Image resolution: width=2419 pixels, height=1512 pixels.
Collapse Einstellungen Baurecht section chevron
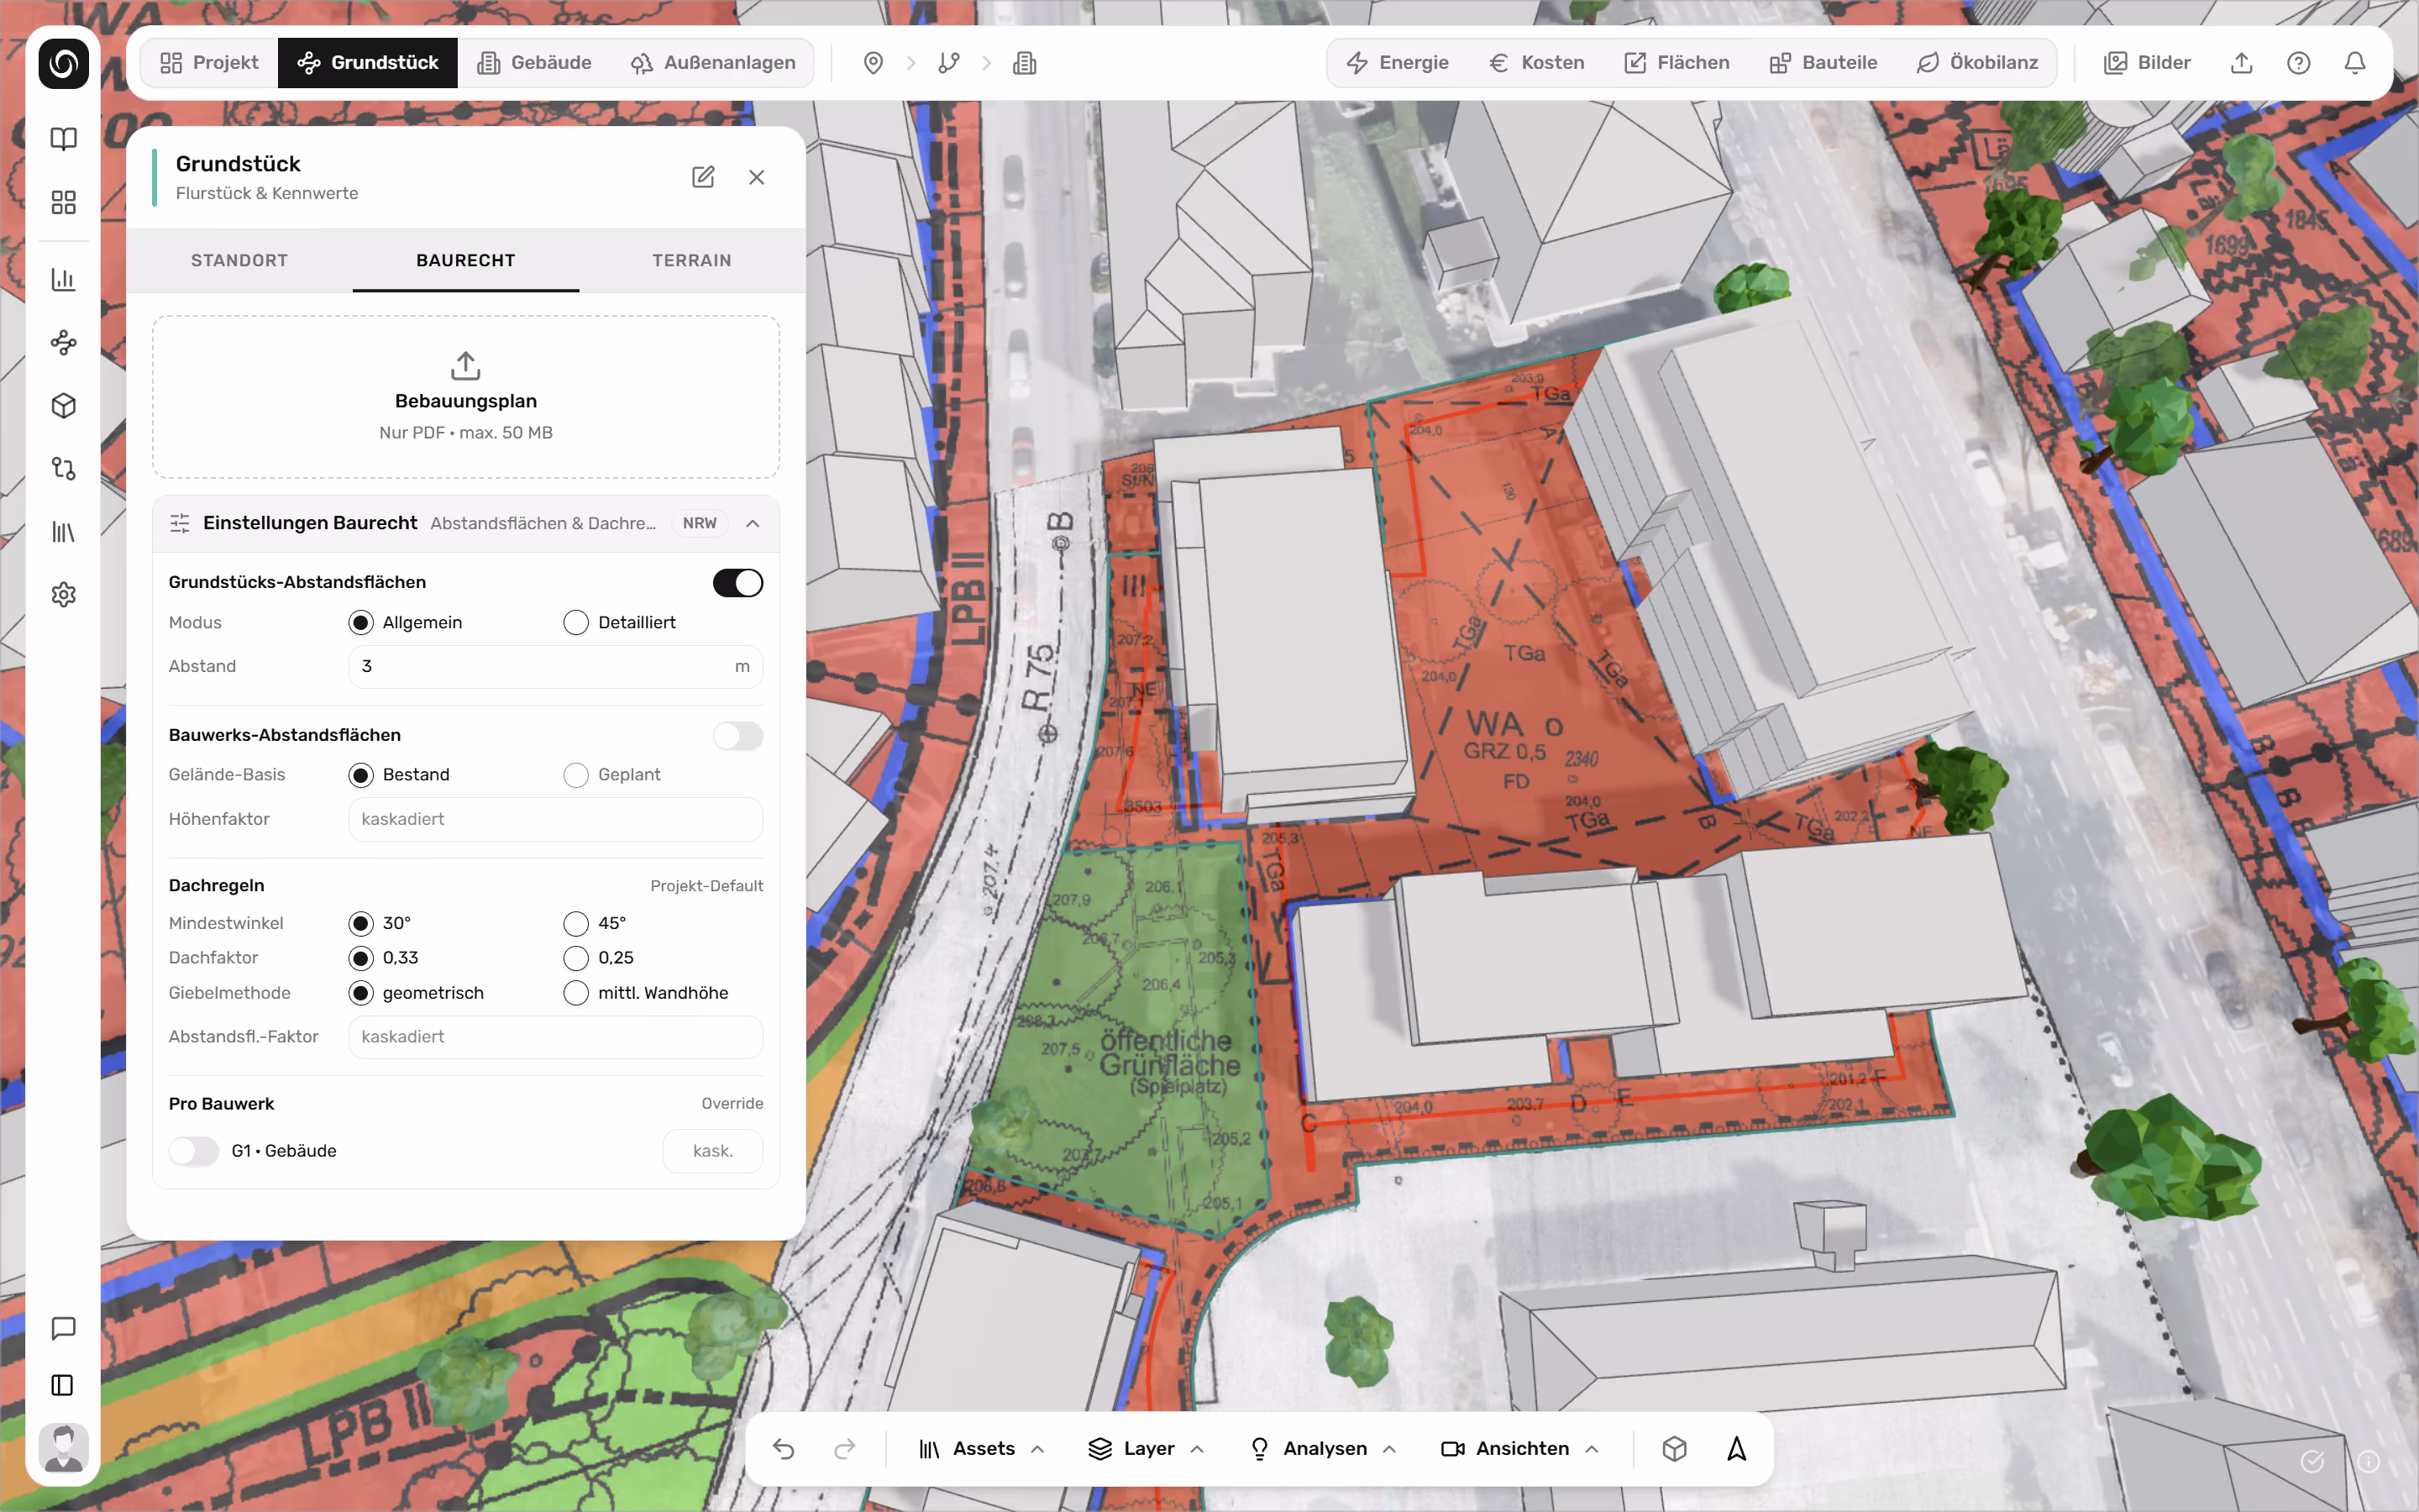click(x=753, y=524)
